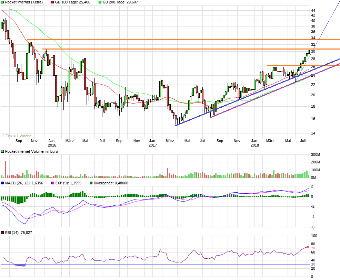Click the label 'GD 200 Tage: 23,607'
This screenshot has height=280, width=340.
120,2
